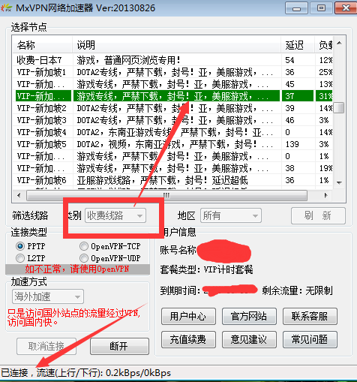Click the MxVPN app icon in title bar

(6, 8)
